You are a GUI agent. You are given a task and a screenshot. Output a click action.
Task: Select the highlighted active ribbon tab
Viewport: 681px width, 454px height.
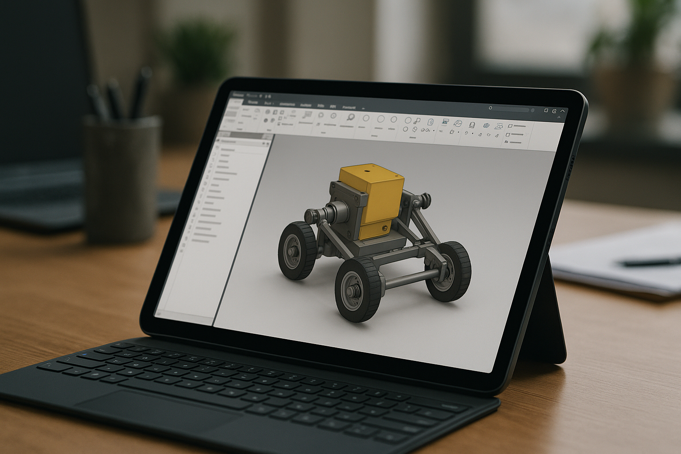click(235, 102)
